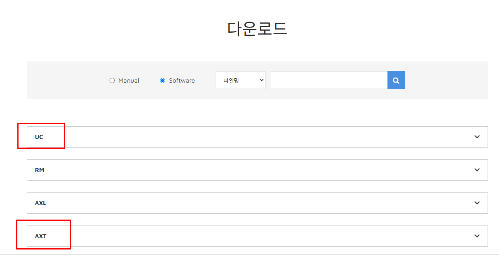Viewport: 499px width, 255px height.
Task: Click the Software label text
Action: [182, 81]
